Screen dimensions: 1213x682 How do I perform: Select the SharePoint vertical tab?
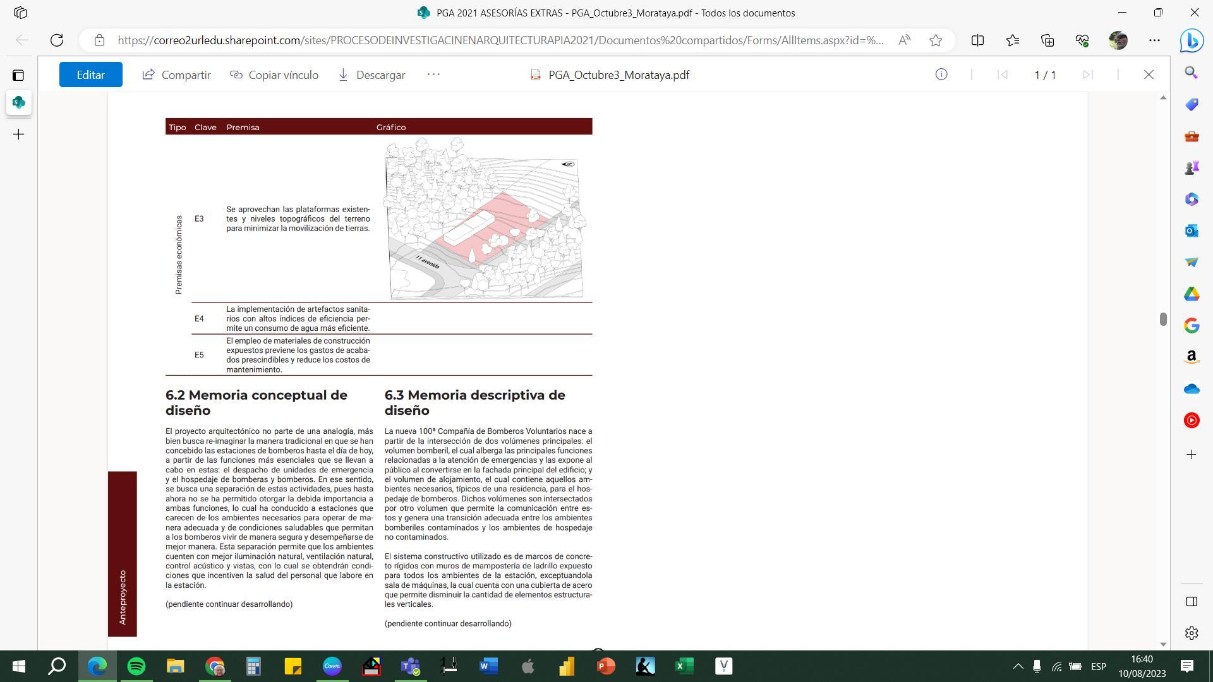coord(19,102)
